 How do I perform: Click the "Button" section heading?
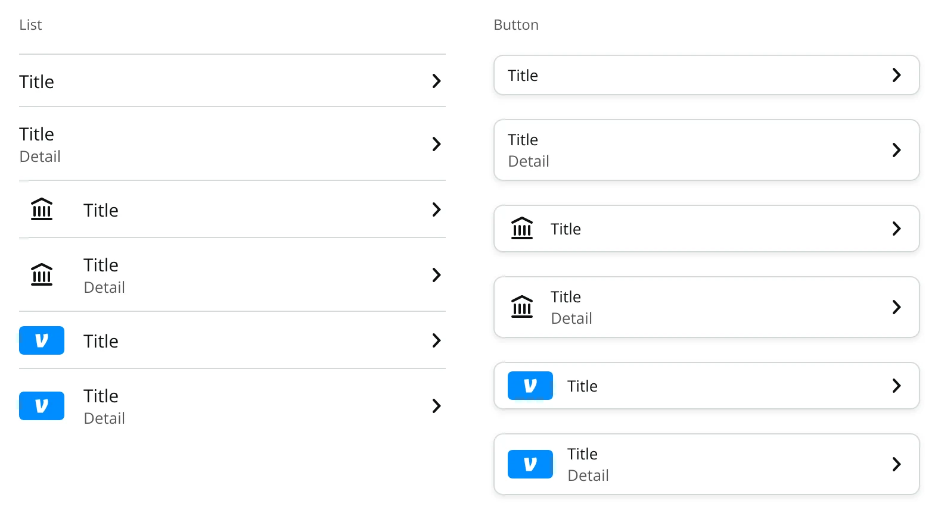[x=516, y=25]
